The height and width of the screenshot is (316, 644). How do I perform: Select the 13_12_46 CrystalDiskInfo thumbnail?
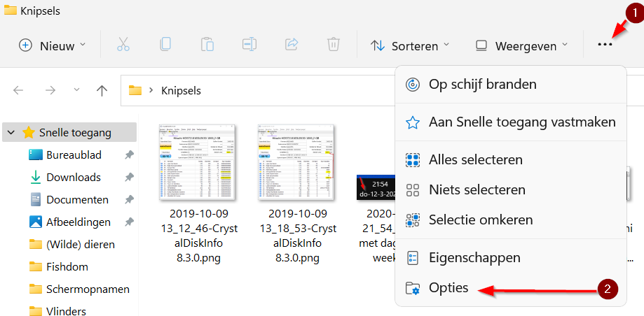(197, 159)
